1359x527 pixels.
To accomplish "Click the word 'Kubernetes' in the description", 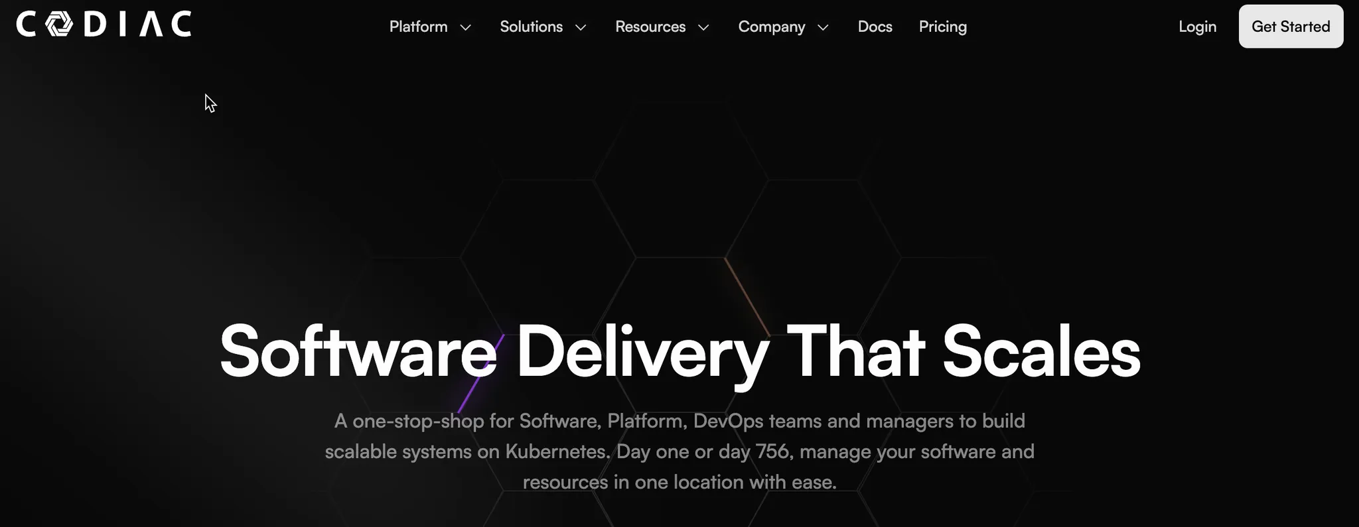I will click(556, 451).
